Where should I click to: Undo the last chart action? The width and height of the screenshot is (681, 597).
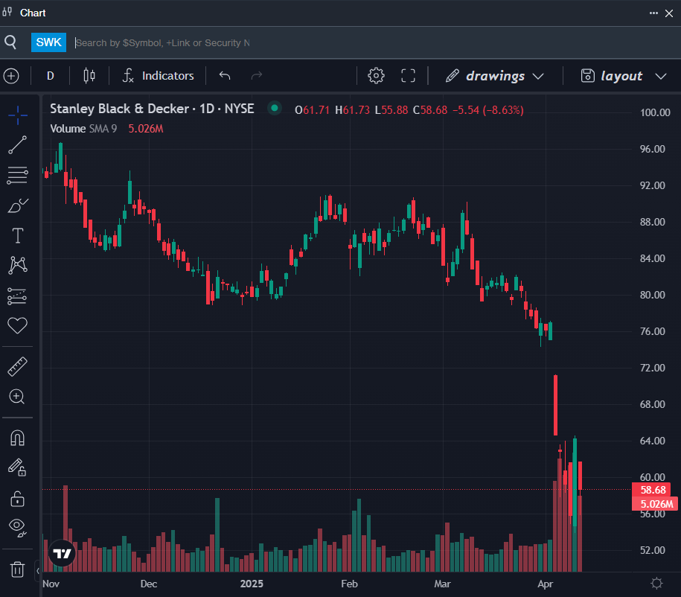[x=225, y=76]
